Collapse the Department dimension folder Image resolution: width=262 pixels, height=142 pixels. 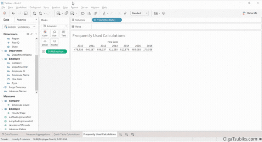(2, 51)
